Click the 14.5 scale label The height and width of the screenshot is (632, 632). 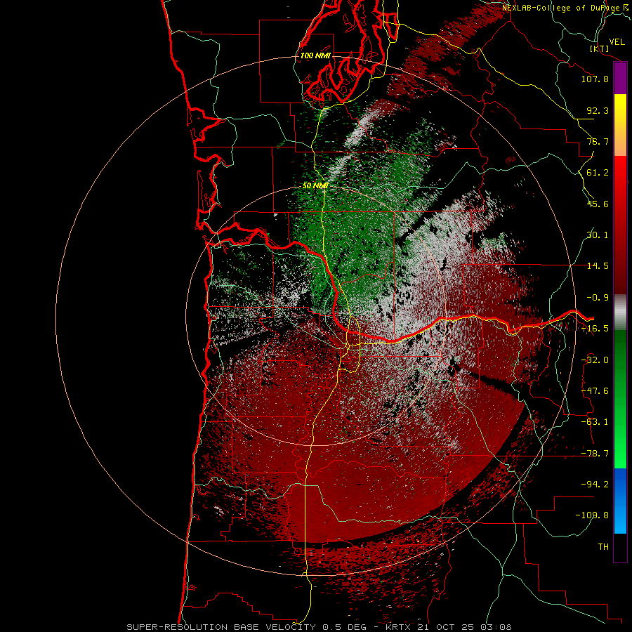598,266
